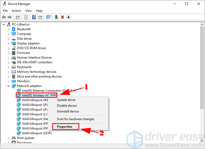This screenshot has height=149, width=205.
Task: Expand the Display adapters chevron
Action: (x=8, y=43)
